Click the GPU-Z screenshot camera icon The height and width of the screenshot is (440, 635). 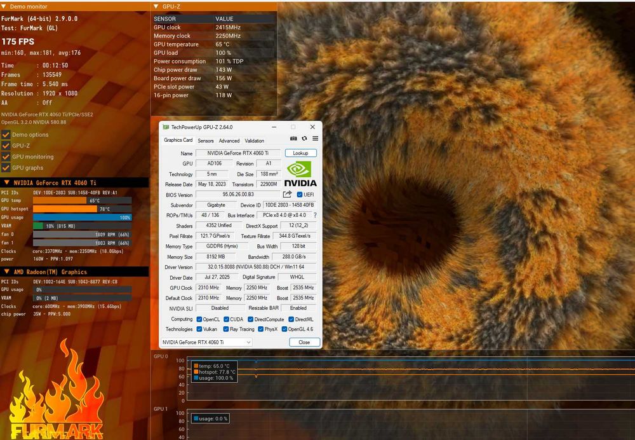[x=293, y=139]
